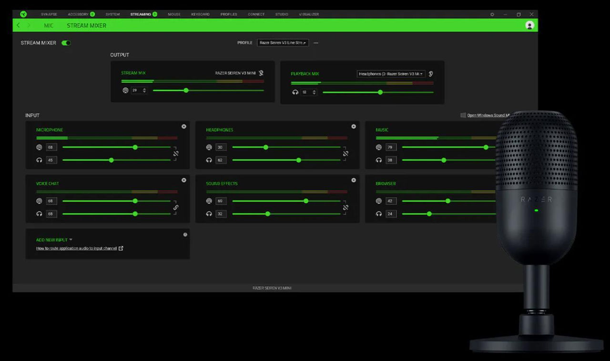Switch to the System tab
Image resolution: width=610 pixels, height=361 pixels.
click(113, 14)
